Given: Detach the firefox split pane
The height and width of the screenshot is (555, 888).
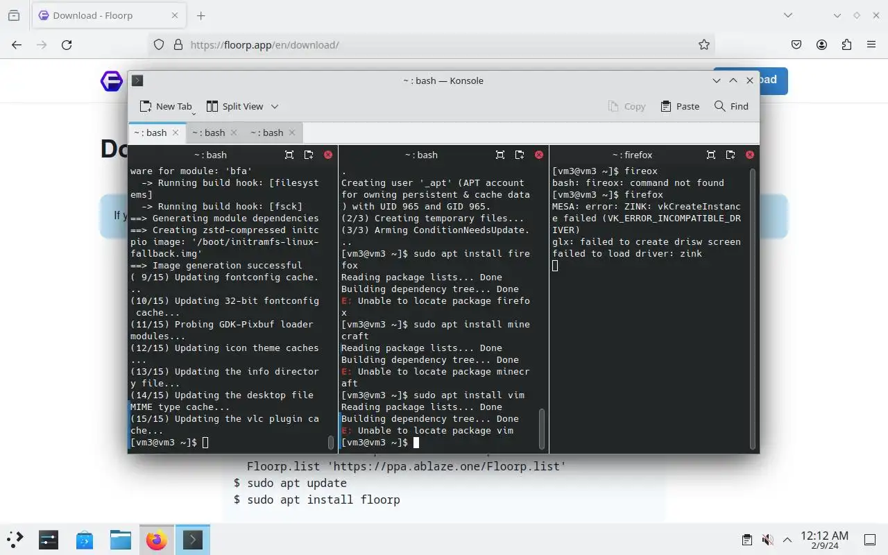Looking at the screenshot, I should 731,155.
